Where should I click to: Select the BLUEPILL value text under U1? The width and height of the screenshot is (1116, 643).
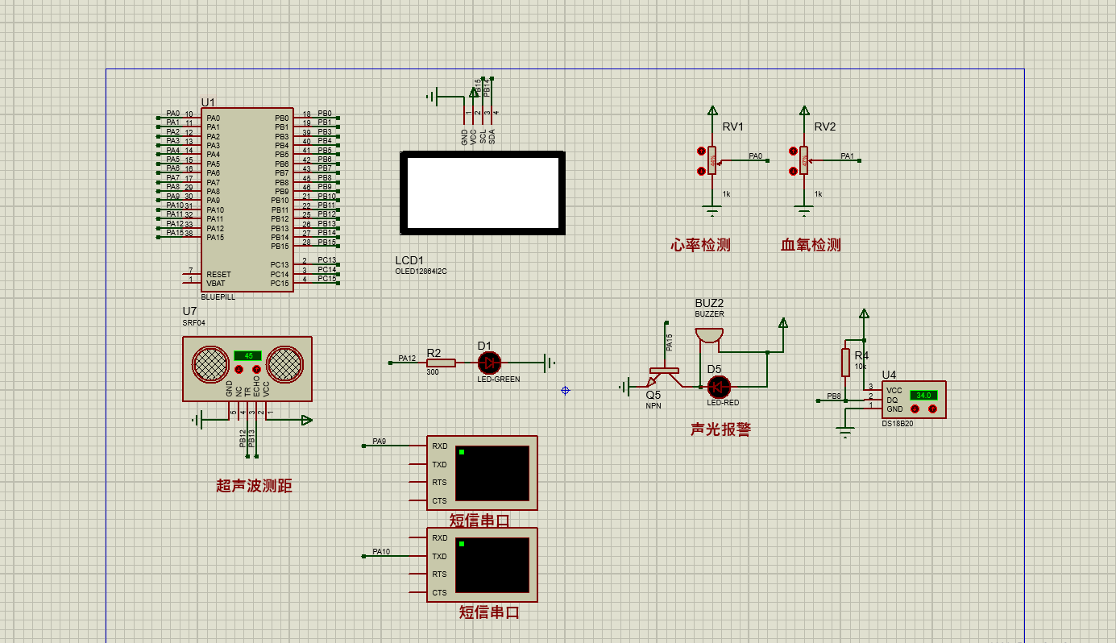[x=218, y=297]
